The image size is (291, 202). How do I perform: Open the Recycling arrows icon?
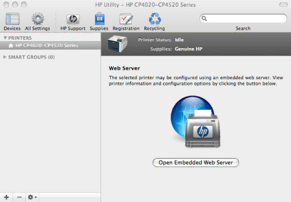155,19
